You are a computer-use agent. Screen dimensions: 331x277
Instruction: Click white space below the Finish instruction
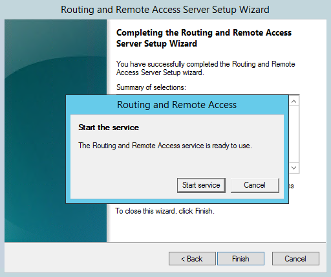click(x=215, y=228)
